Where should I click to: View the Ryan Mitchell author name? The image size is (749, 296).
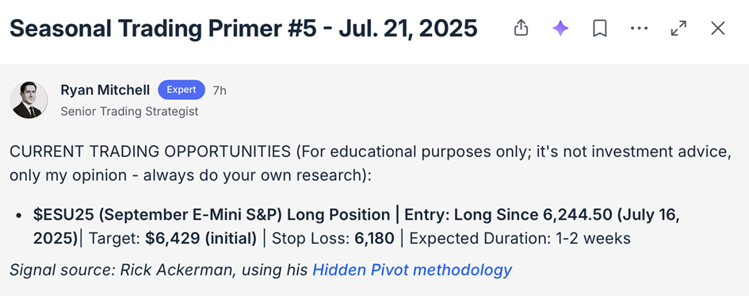[x=105, y=90]
